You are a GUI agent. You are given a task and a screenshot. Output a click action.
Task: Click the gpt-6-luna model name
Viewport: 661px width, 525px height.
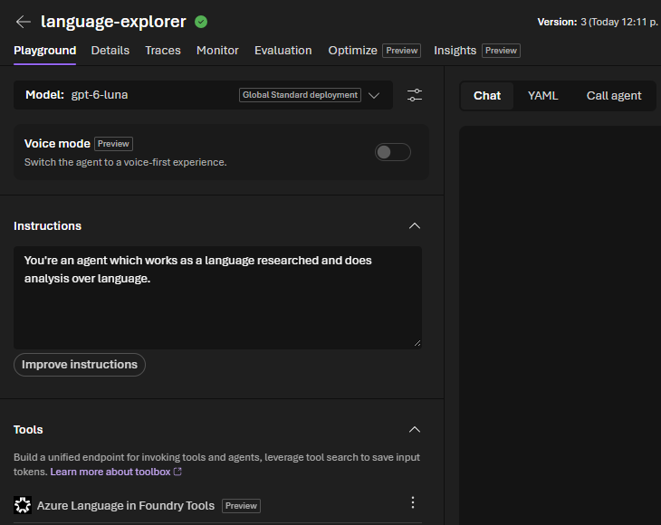pyautogui.click(x=100, y=95)
